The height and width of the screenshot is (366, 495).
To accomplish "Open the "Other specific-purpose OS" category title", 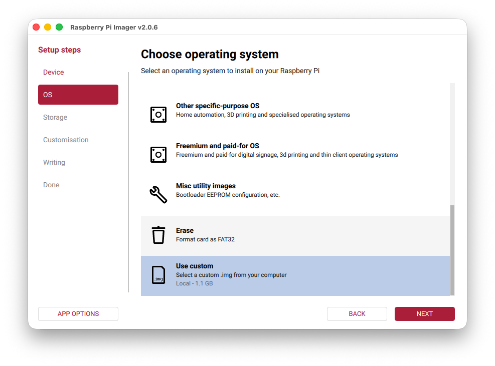I will 217,106.
